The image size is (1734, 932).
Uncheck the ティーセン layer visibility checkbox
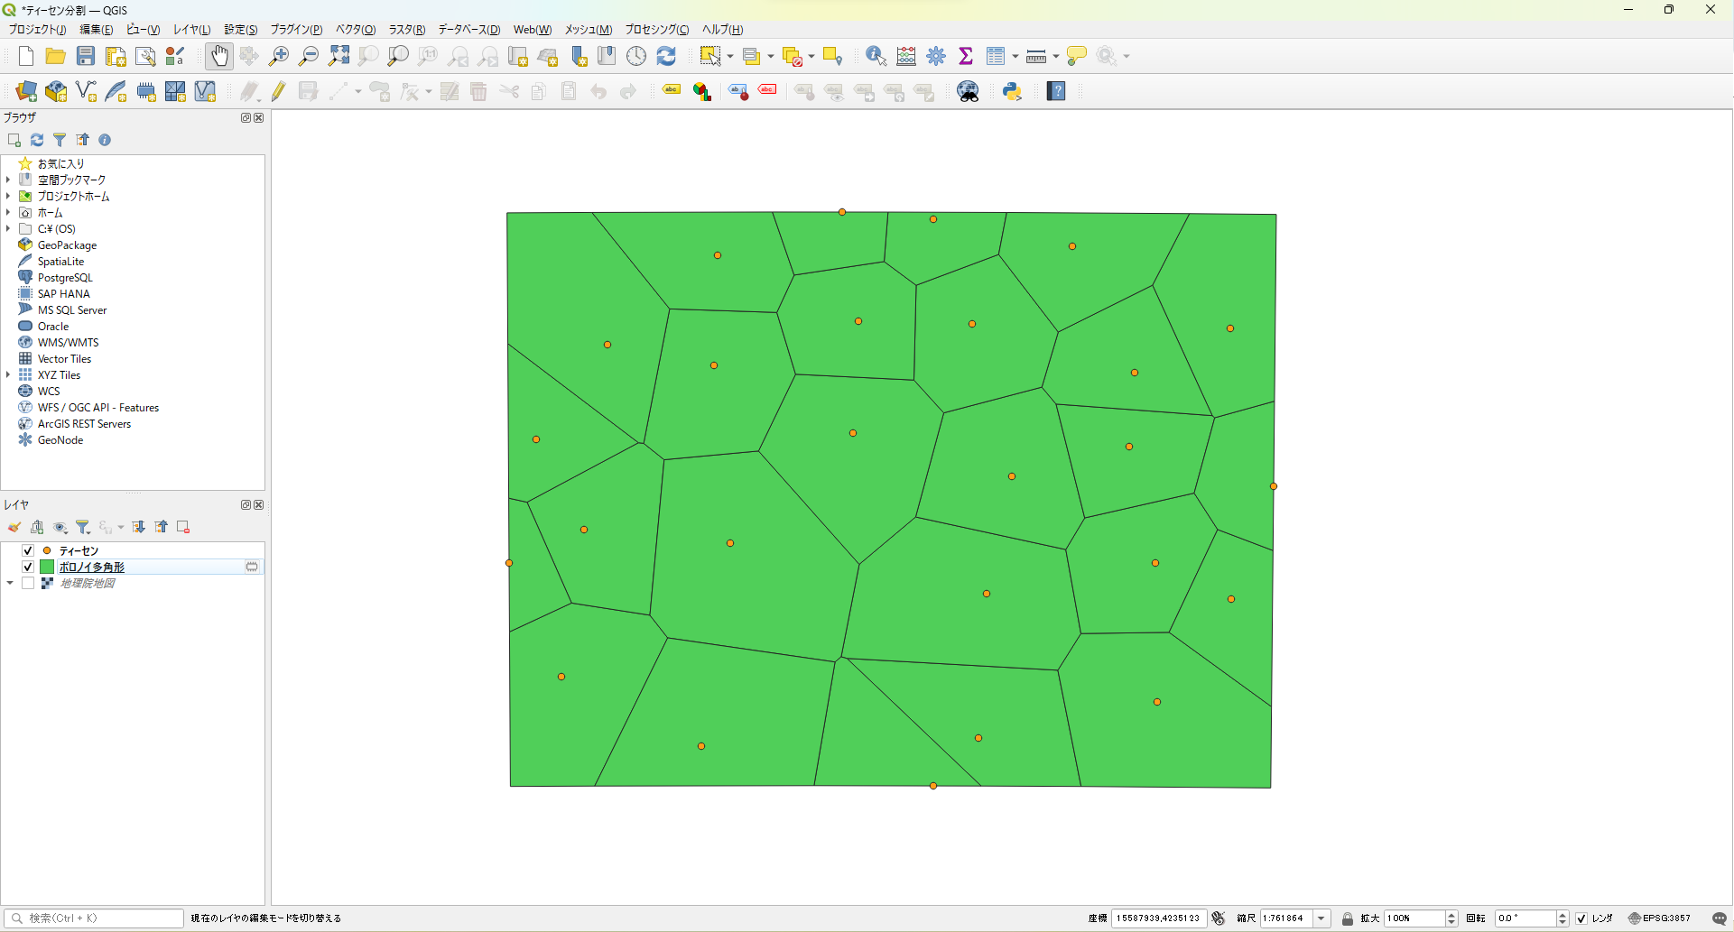pos(28,550)
